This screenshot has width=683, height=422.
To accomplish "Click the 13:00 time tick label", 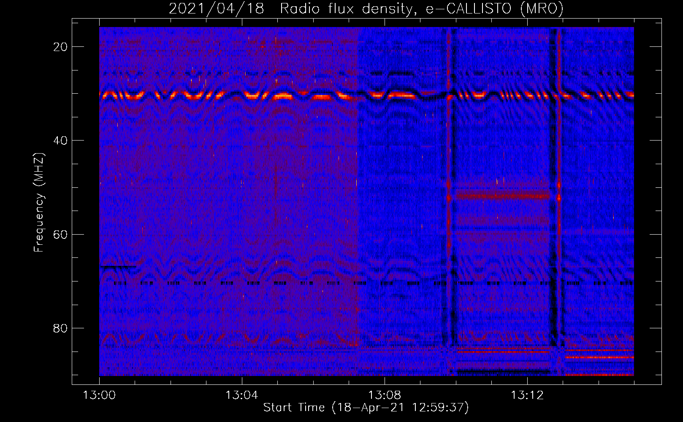I will tap(99, 395).
